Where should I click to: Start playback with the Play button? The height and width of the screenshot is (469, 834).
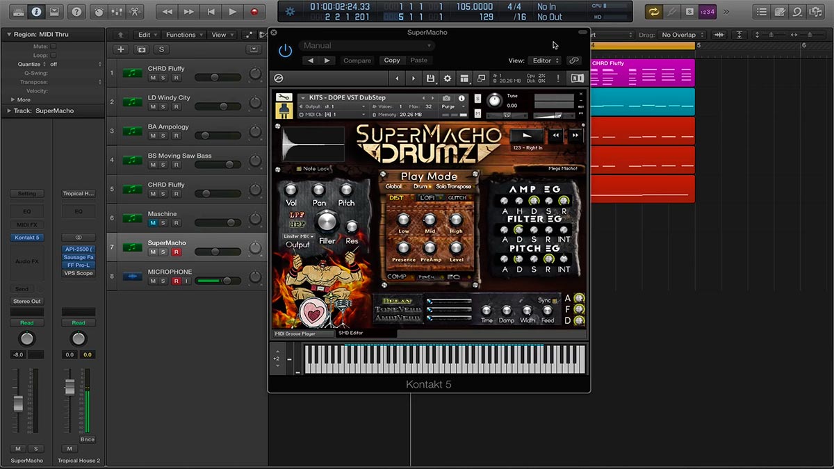click(232, 12)
